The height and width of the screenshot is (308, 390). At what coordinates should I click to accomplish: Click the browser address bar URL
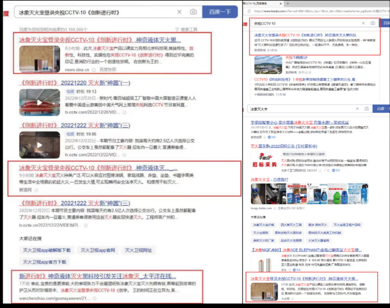pyautogui.click(x=321, y=11)
